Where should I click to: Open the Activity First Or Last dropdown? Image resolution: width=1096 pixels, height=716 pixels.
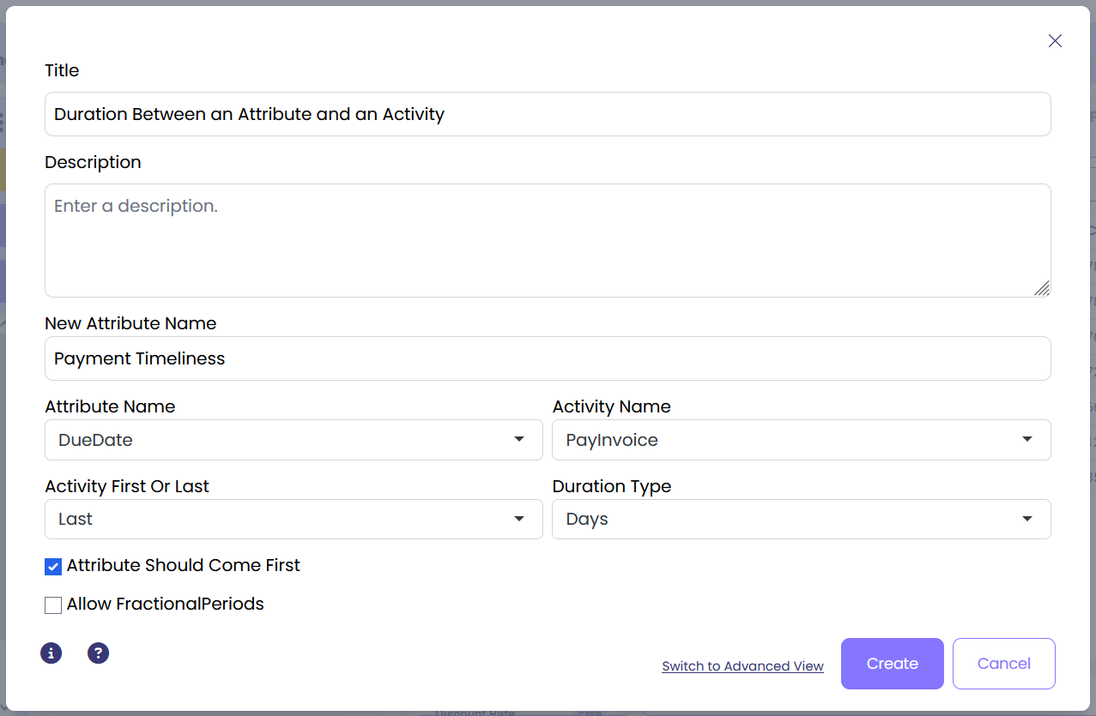pyautogui.click(x=294, y=520)
